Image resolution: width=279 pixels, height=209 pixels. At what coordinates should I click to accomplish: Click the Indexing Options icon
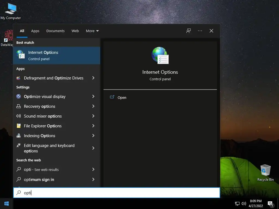(x=19, y=136)
